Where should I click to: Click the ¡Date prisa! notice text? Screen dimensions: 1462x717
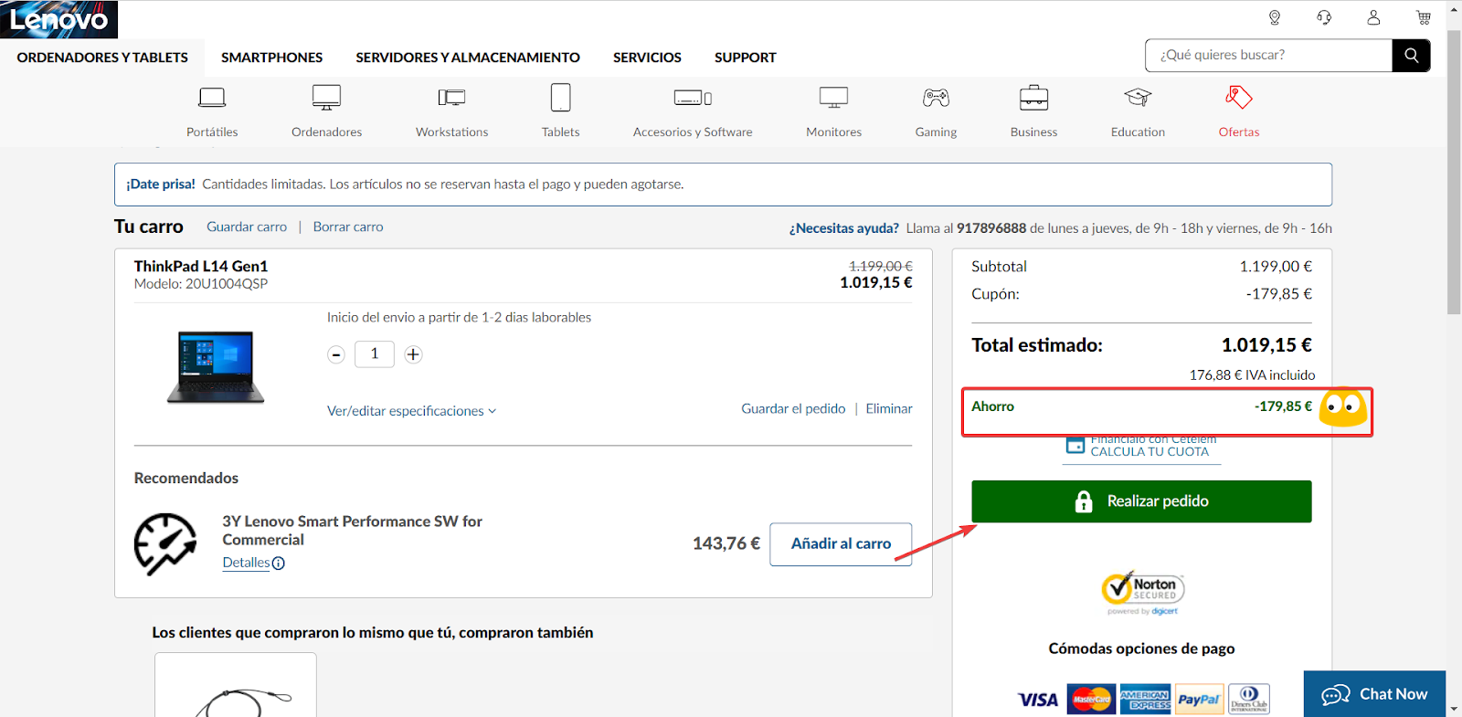[161, 185]
